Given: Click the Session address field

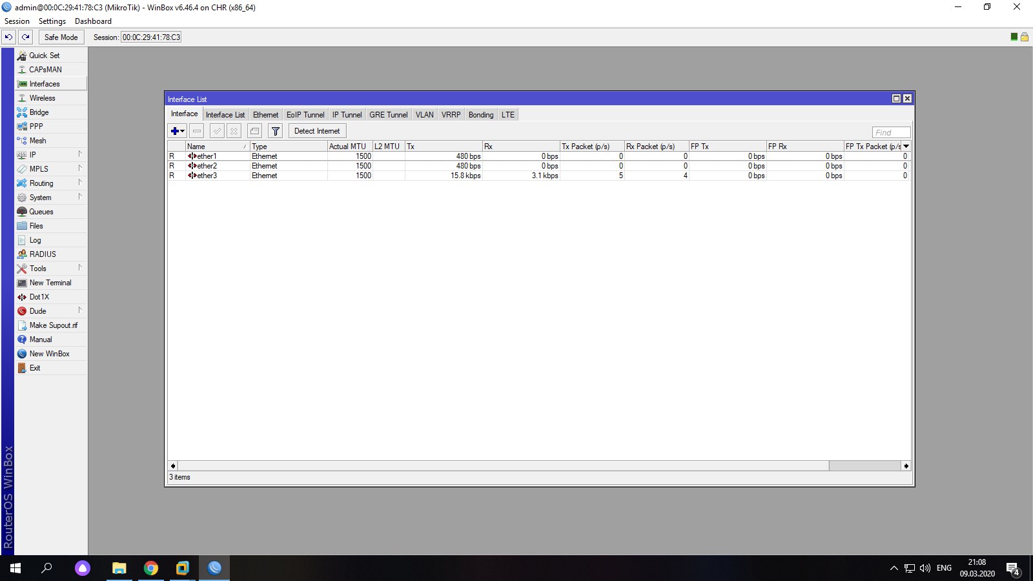Looking at the screenshot, I should tap(151, 37).
